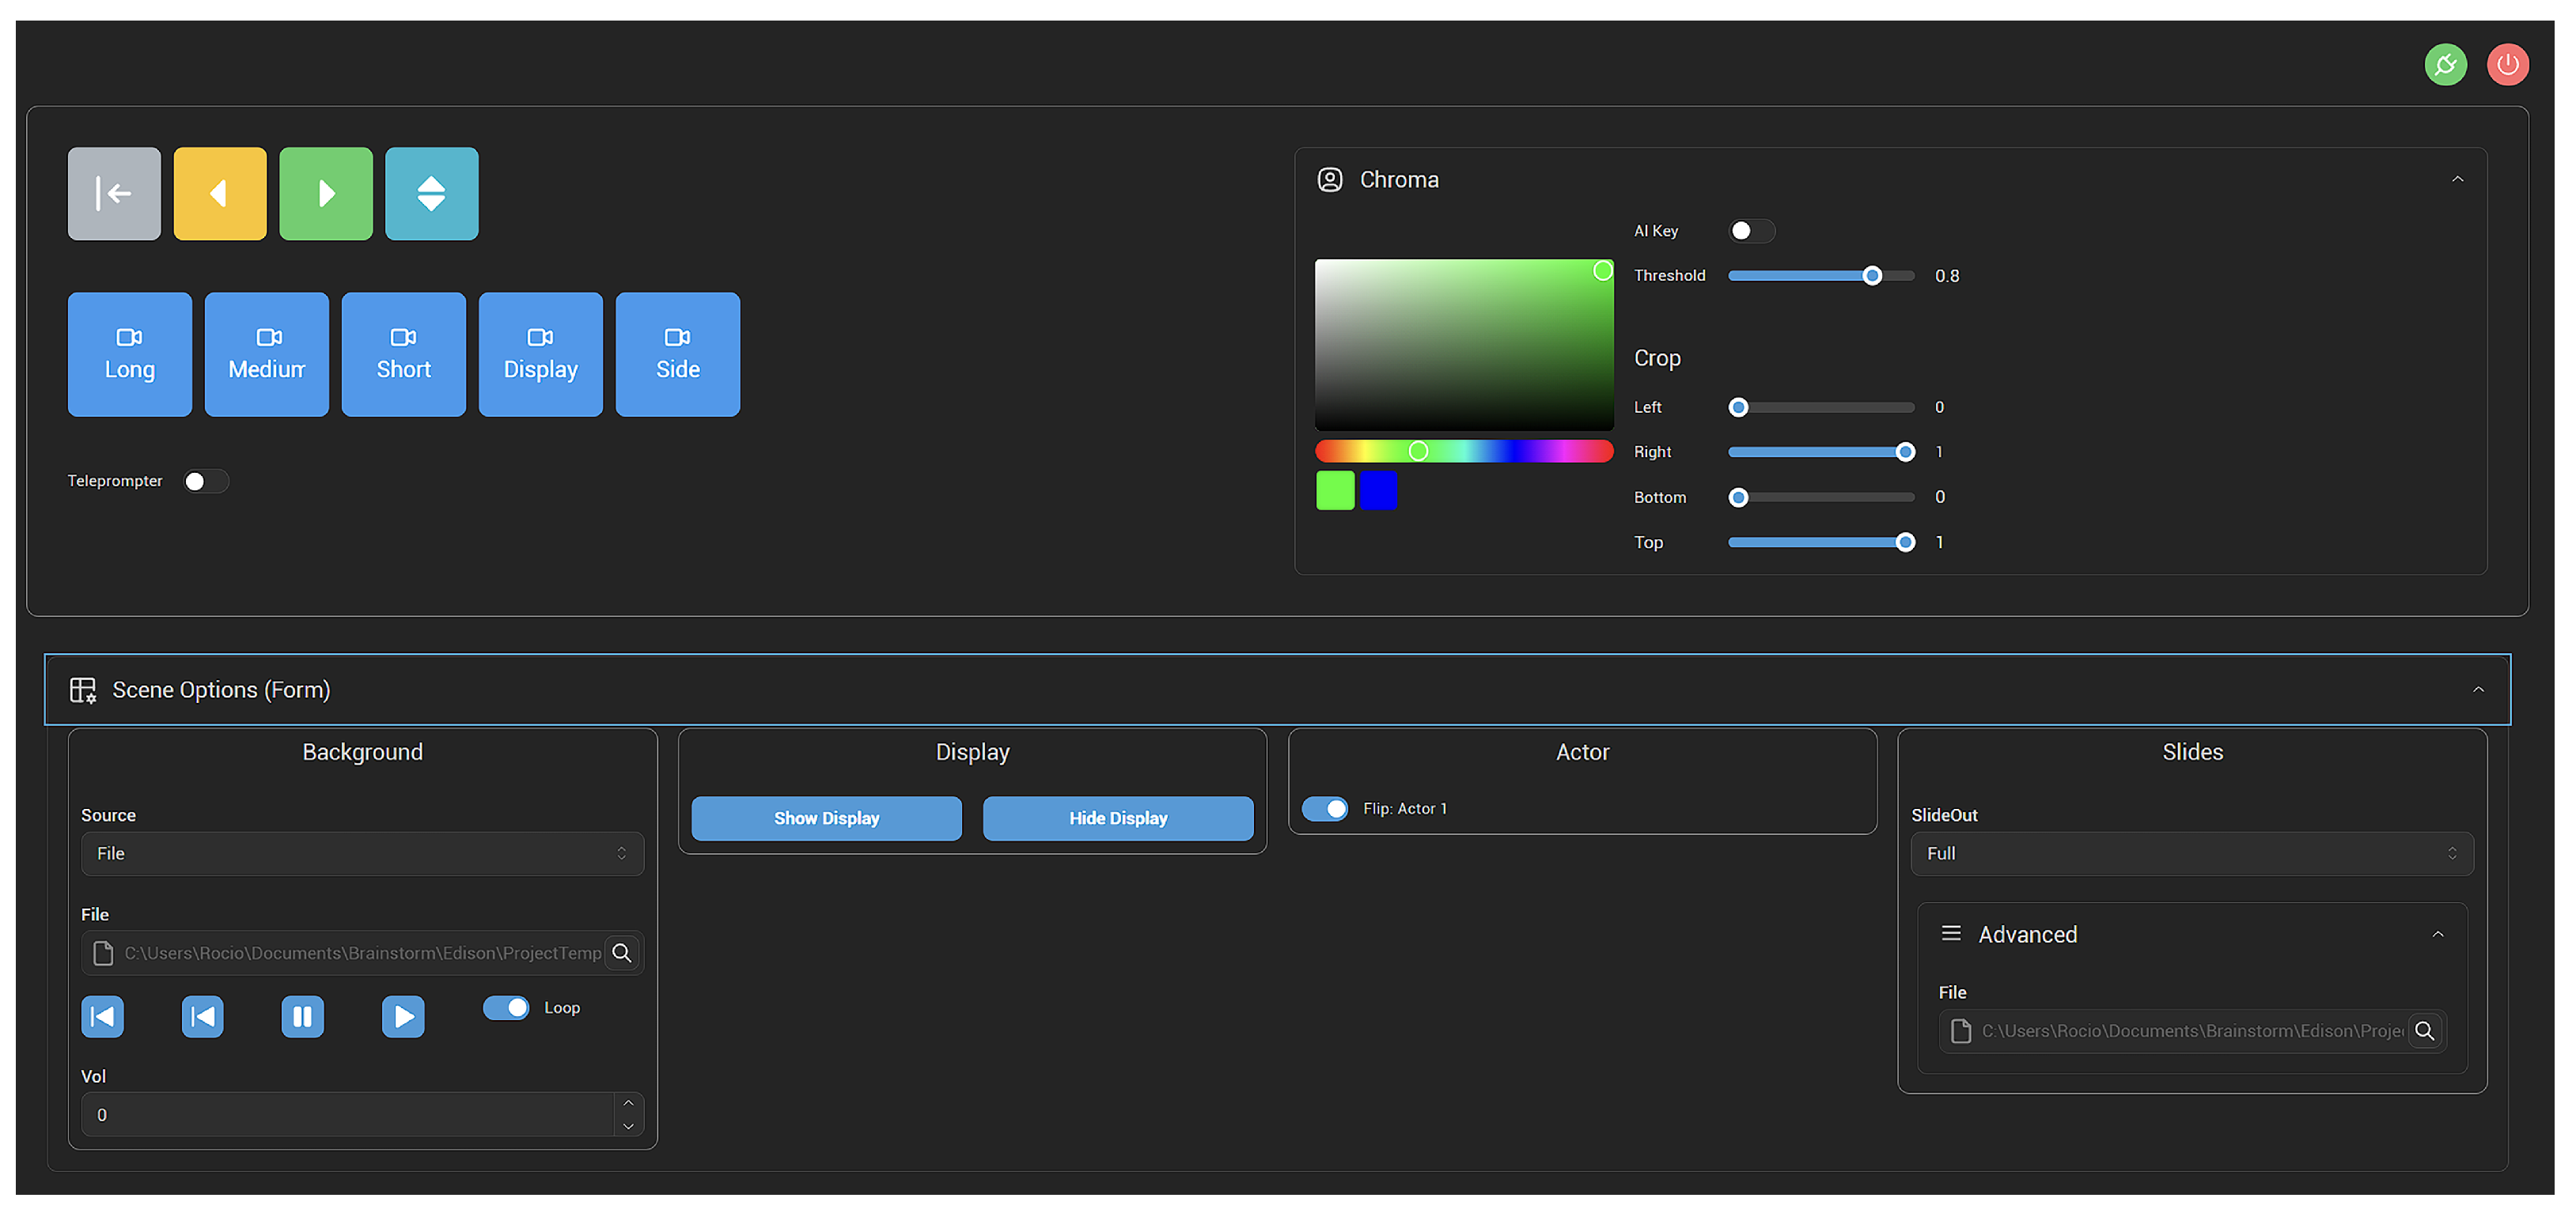Browse for the Background file with the search icon
This screenshot has width=2576, height=1213.
click(x=622, y=953)
